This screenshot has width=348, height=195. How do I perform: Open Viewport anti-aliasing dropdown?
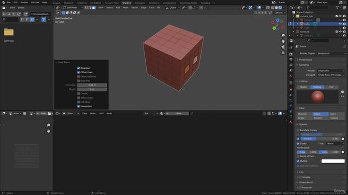point(331,75)
